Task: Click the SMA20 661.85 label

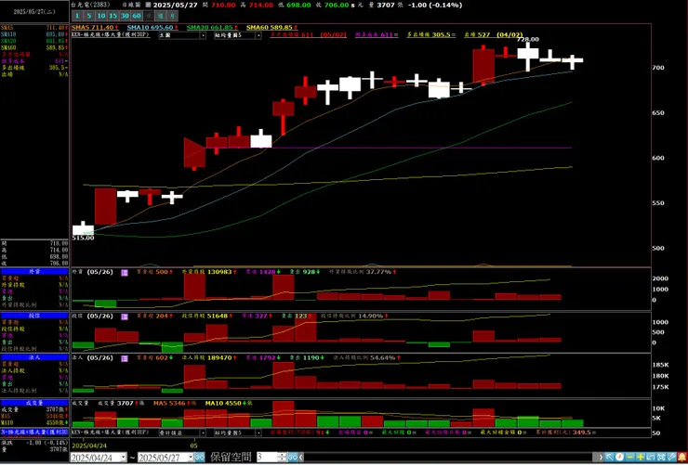Action: point(212,27)
